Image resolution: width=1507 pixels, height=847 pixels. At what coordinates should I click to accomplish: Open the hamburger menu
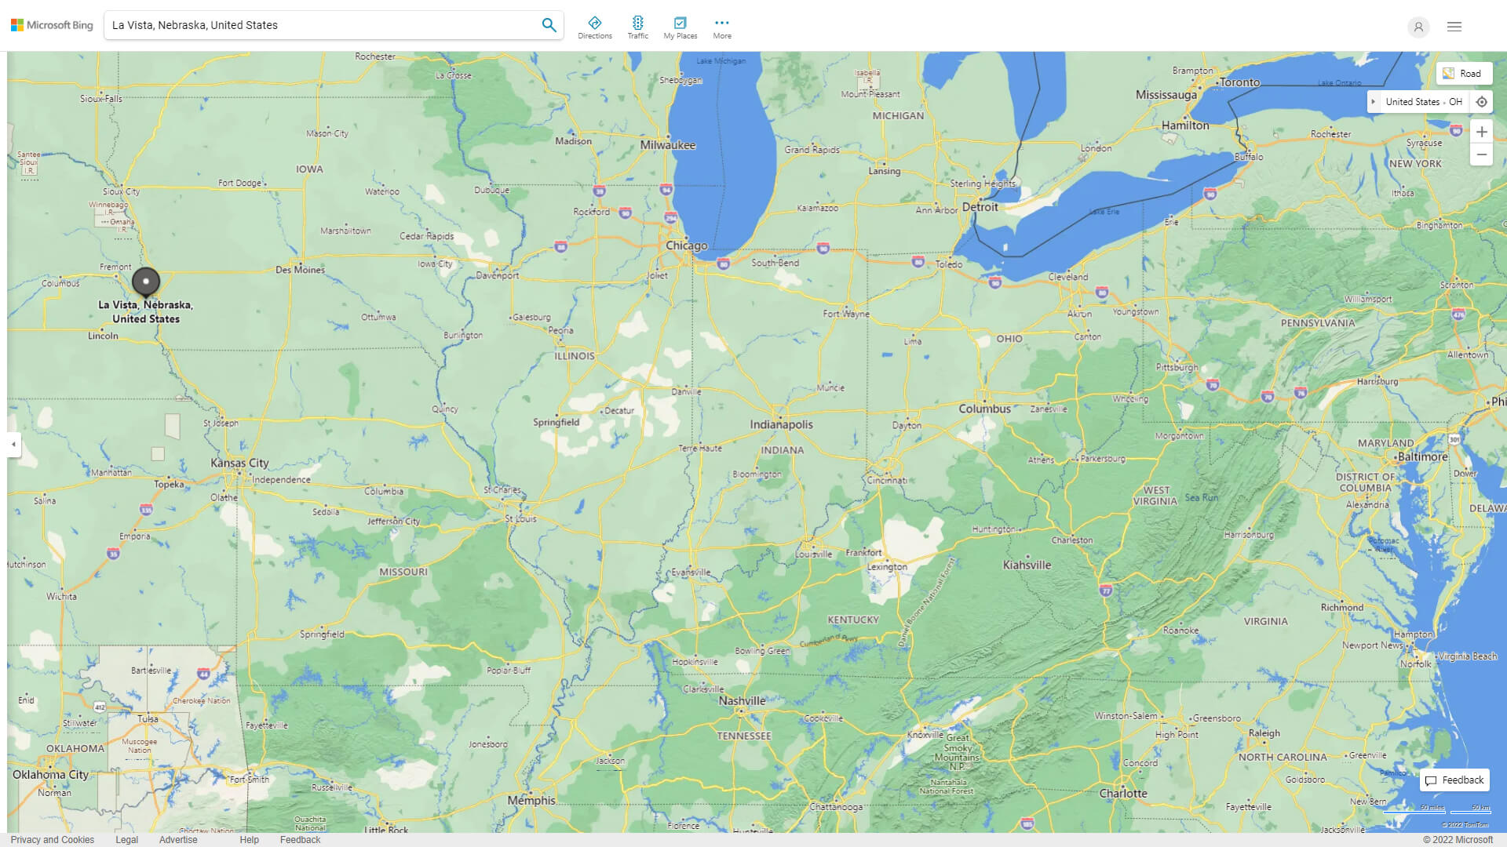tap(1454, 26)
